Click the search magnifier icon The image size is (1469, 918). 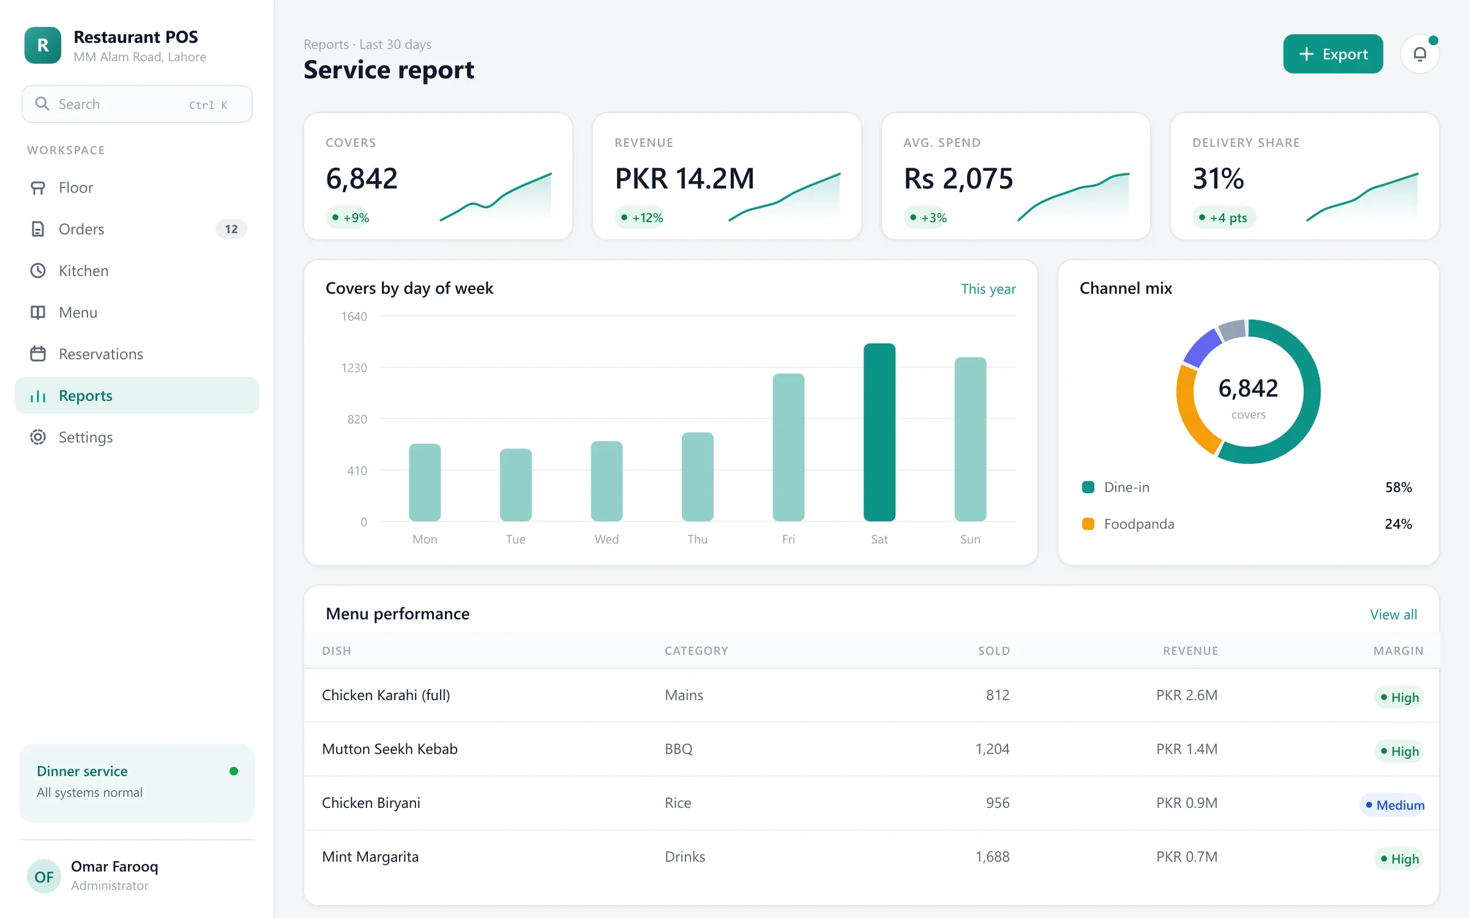coord(42,104)
